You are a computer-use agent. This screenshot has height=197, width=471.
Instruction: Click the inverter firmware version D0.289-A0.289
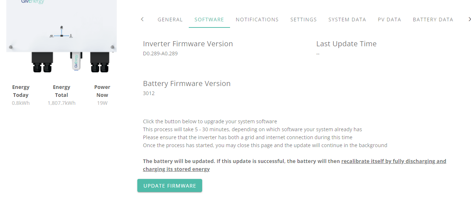[x=161, y=53]
